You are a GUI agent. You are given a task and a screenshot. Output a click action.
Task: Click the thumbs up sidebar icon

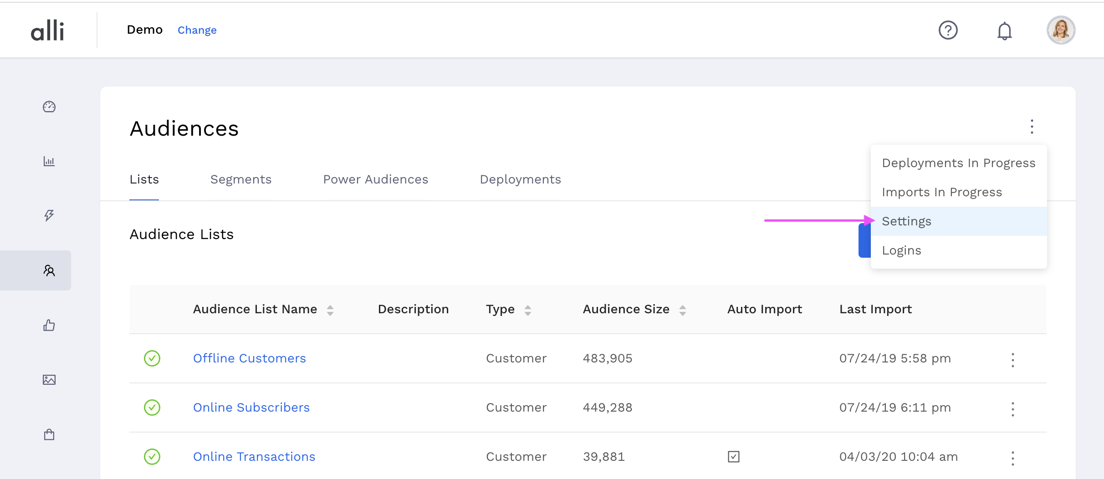[49, 325]
